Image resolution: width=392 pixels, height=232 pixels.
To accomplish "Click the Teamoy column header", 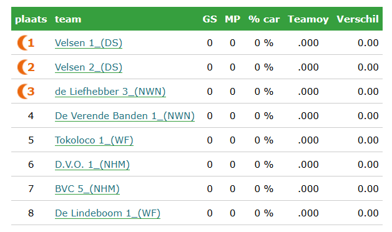I will click(x=308, y=19).
